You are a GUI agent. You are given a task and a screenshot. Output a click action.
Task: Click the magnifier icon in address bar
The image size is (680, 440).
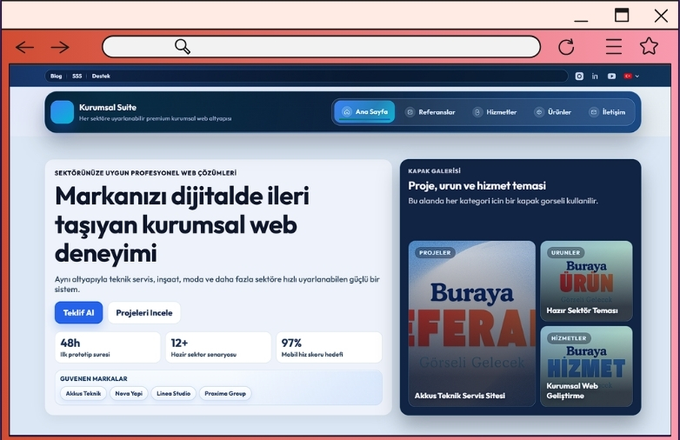point(182,46)
